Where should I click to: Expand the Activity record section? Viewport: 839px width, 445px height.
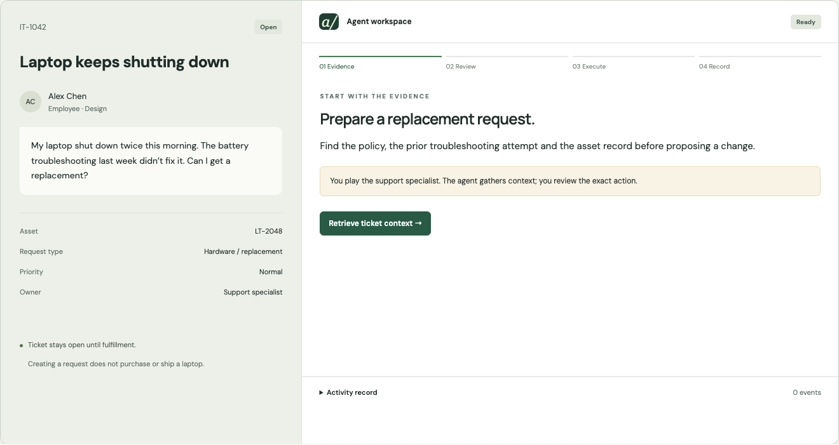coord(348,392)
